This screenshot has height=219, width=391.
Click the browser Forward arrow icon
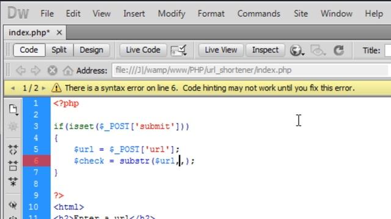tap(35, 71)
